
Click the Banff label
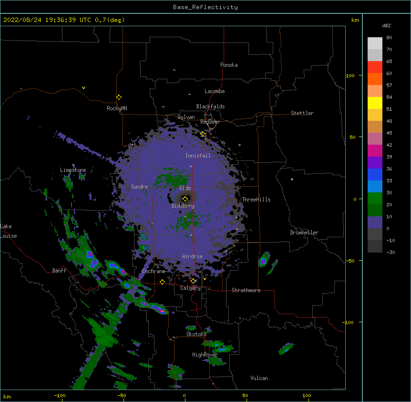(59, 271)
